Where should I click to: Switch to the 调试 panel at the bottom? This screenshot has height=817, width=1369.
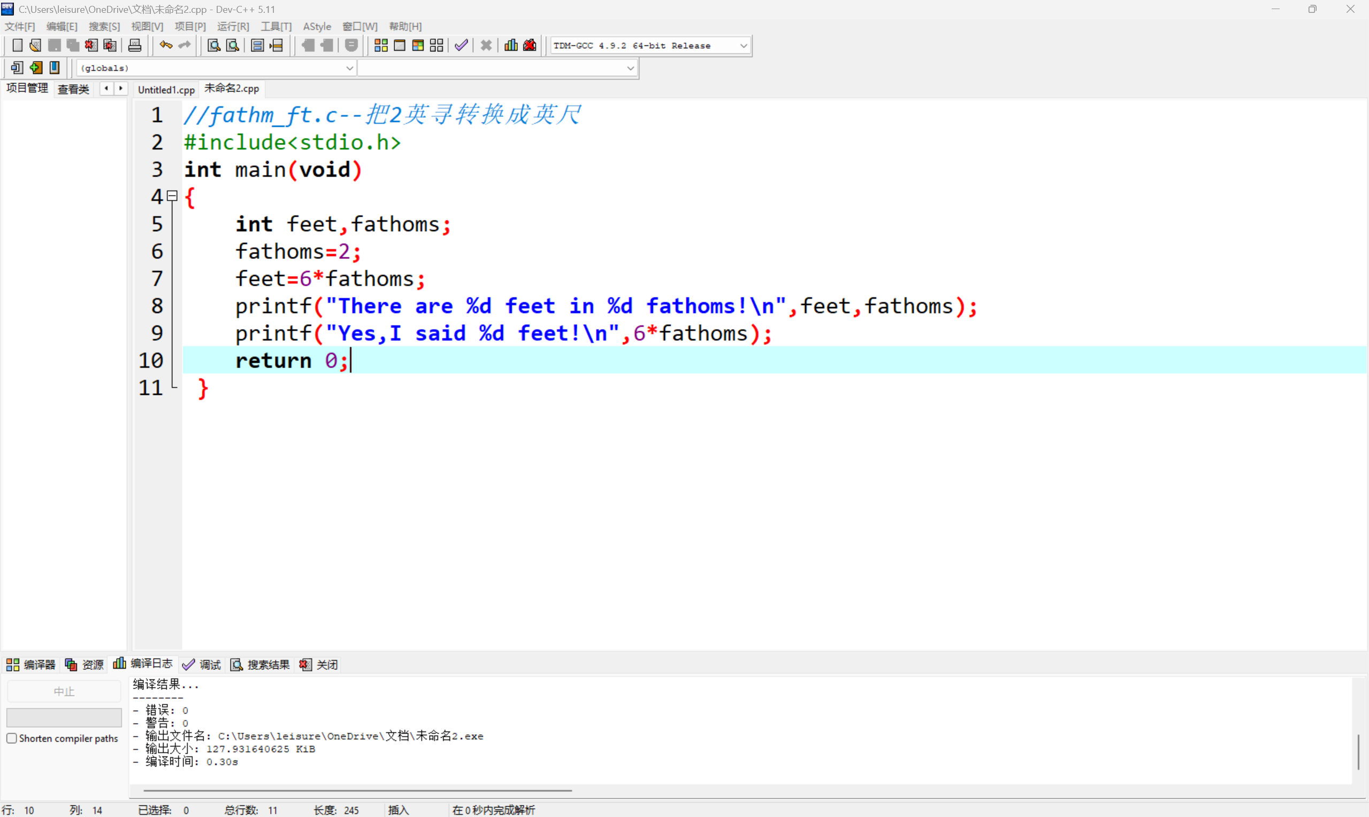pyautogui.click(x=202, y=664)
